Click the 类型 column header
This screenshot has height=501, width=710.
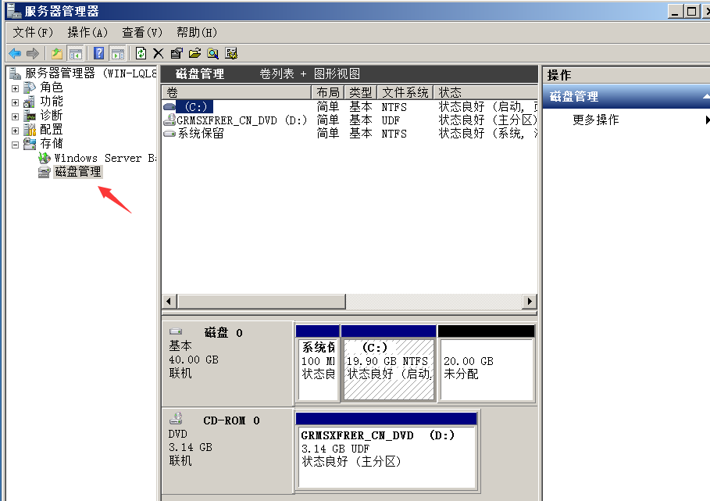(360, 92)
